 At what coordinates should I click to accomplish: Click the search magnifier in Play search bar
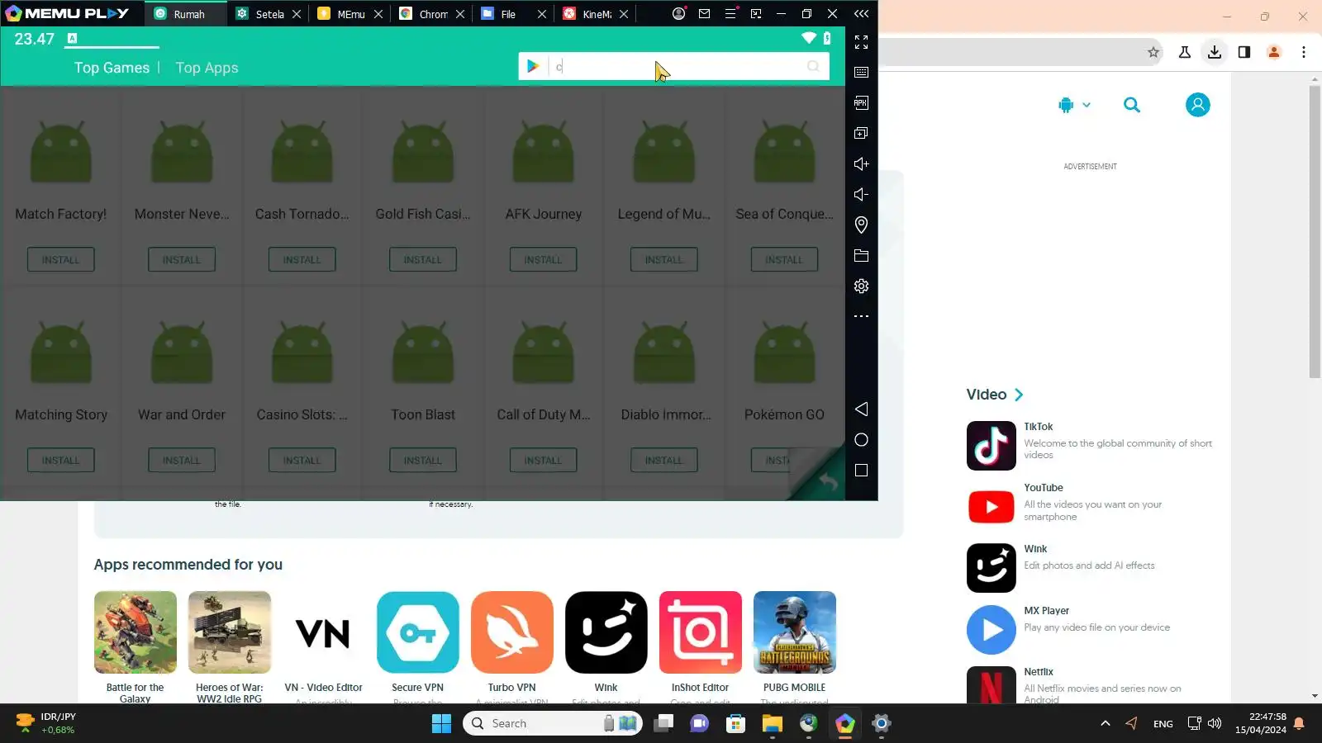[x=813, y=66]
